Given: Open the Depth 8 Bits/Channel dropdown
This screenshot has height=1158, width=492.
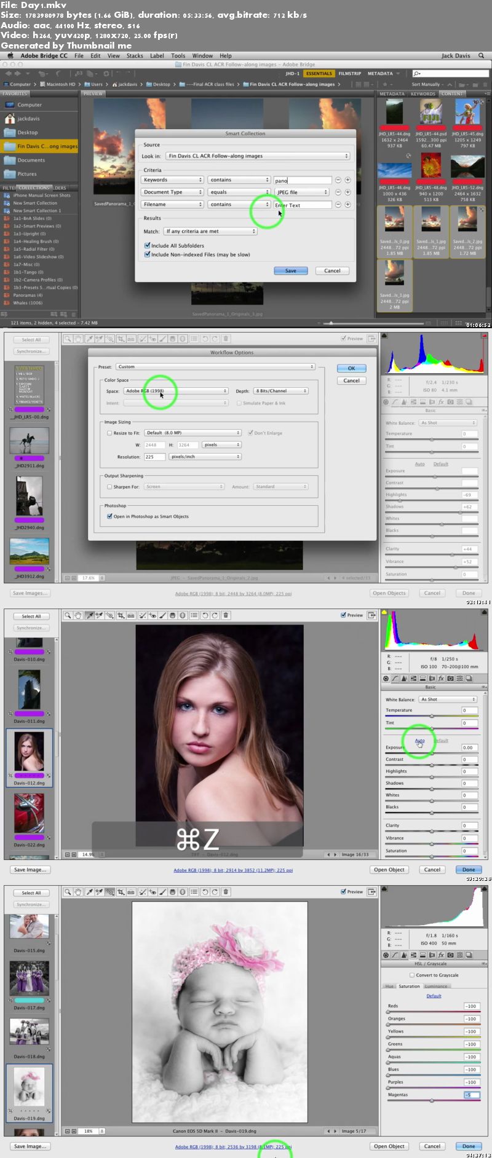Looking at the screenshot, I should pyautogui.click(x=280, y=391).
